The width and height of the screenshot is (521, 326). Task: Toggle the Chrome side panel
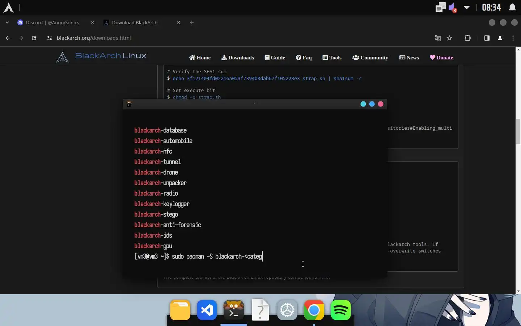pyautogui.click(x=487, y=38)
